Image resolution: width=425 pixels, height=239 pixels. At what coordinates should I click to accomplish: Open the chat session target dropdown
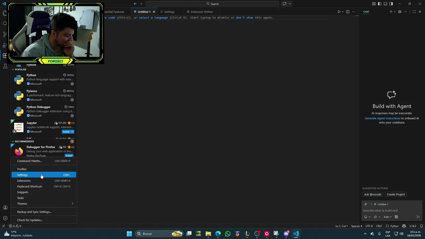367,217
